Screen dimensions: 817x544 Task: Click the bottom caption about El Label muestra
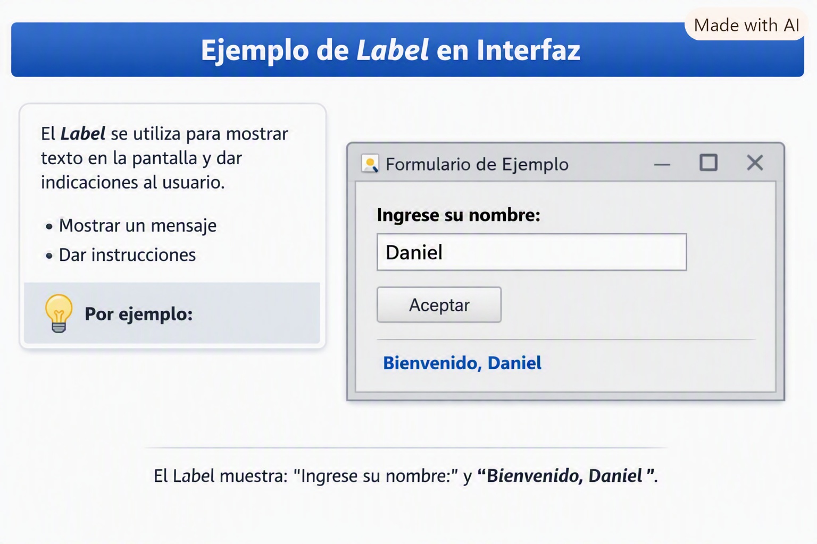(406, 475)
